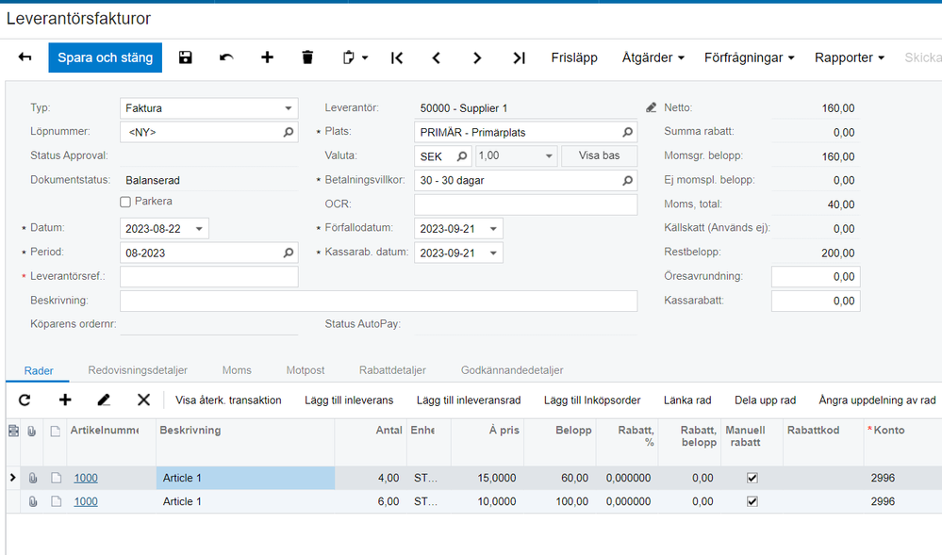
Task: Switch to the Rader tab
Action: 39,370
